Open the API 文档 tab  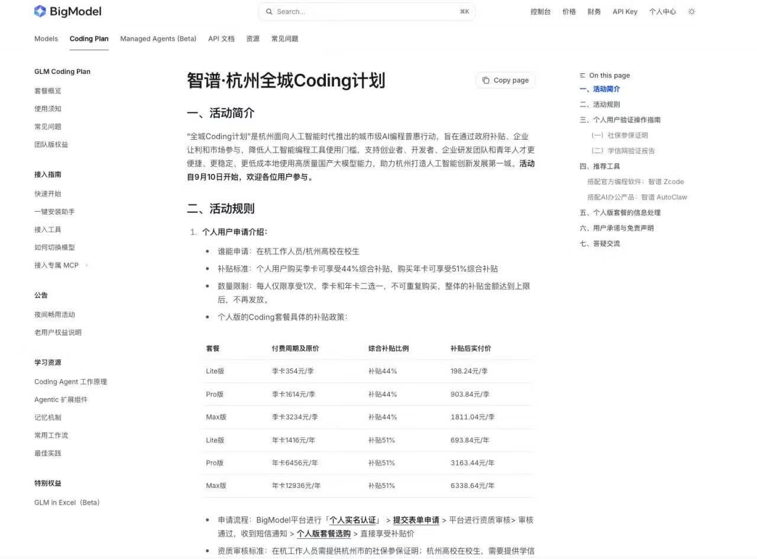click(x=221, y=38)
